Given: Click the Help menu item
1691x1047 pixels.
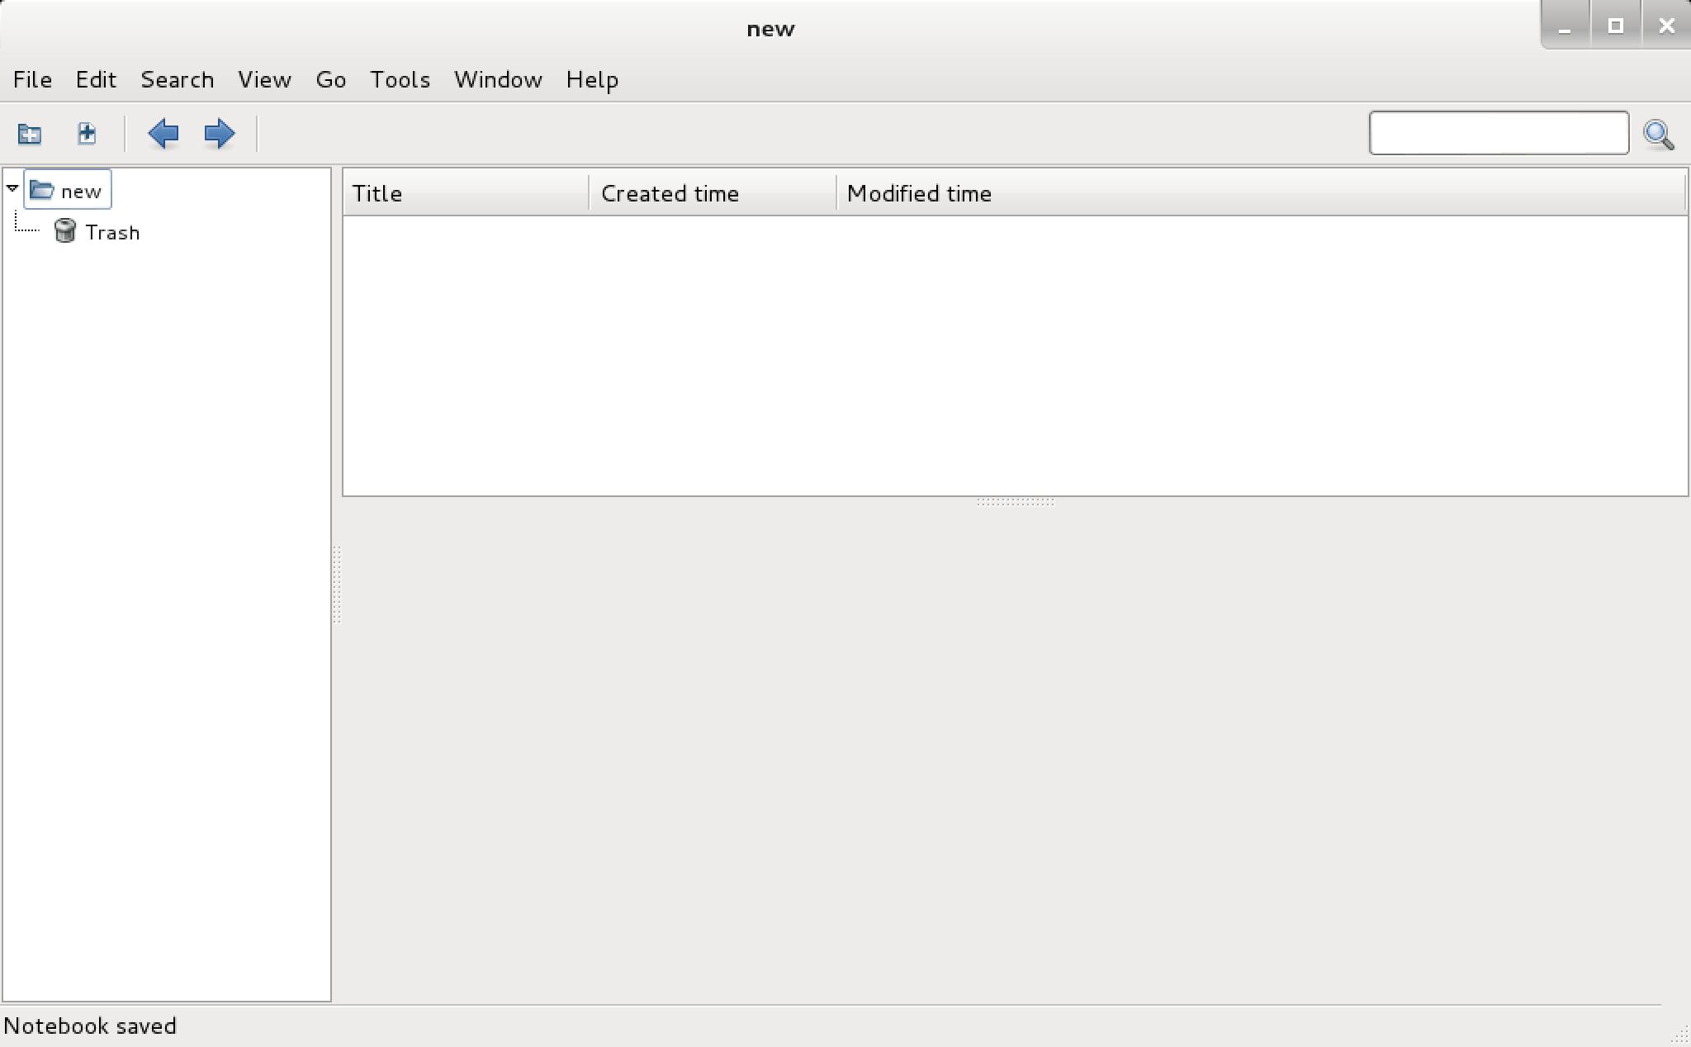Looking at the screenshot, I should (x=592, y=80).
